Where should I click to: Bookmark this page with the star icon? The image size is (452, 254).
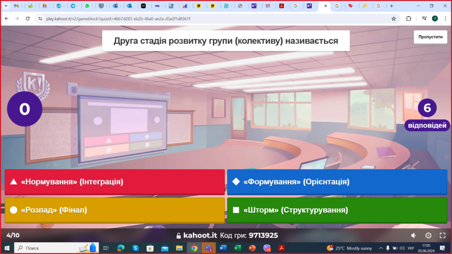click(393, 19)
